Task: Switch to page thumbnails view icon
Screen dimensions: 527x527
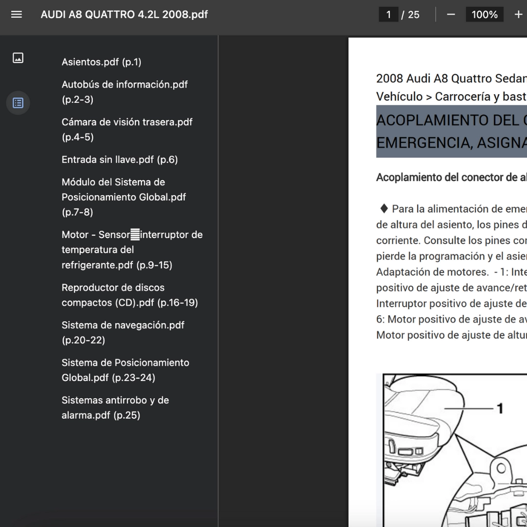Action: tap(18, 58)
